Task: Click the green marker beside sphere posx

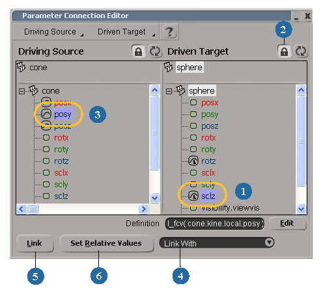Action: pyautogui.click(x=193, y=103)
